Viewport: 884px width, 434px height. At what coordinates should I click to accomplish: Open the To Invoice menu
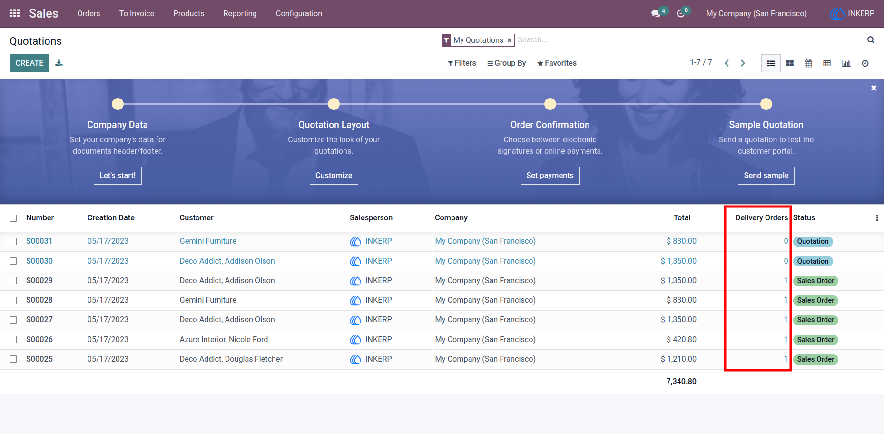pyautogui.click(x=137, y=13)
